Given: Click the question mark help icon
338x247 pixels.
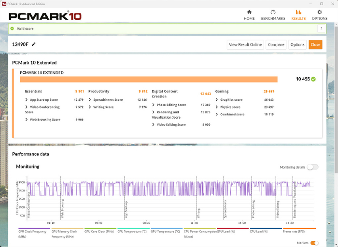Looking at the screenshot, I should click(x=321, y=28).
